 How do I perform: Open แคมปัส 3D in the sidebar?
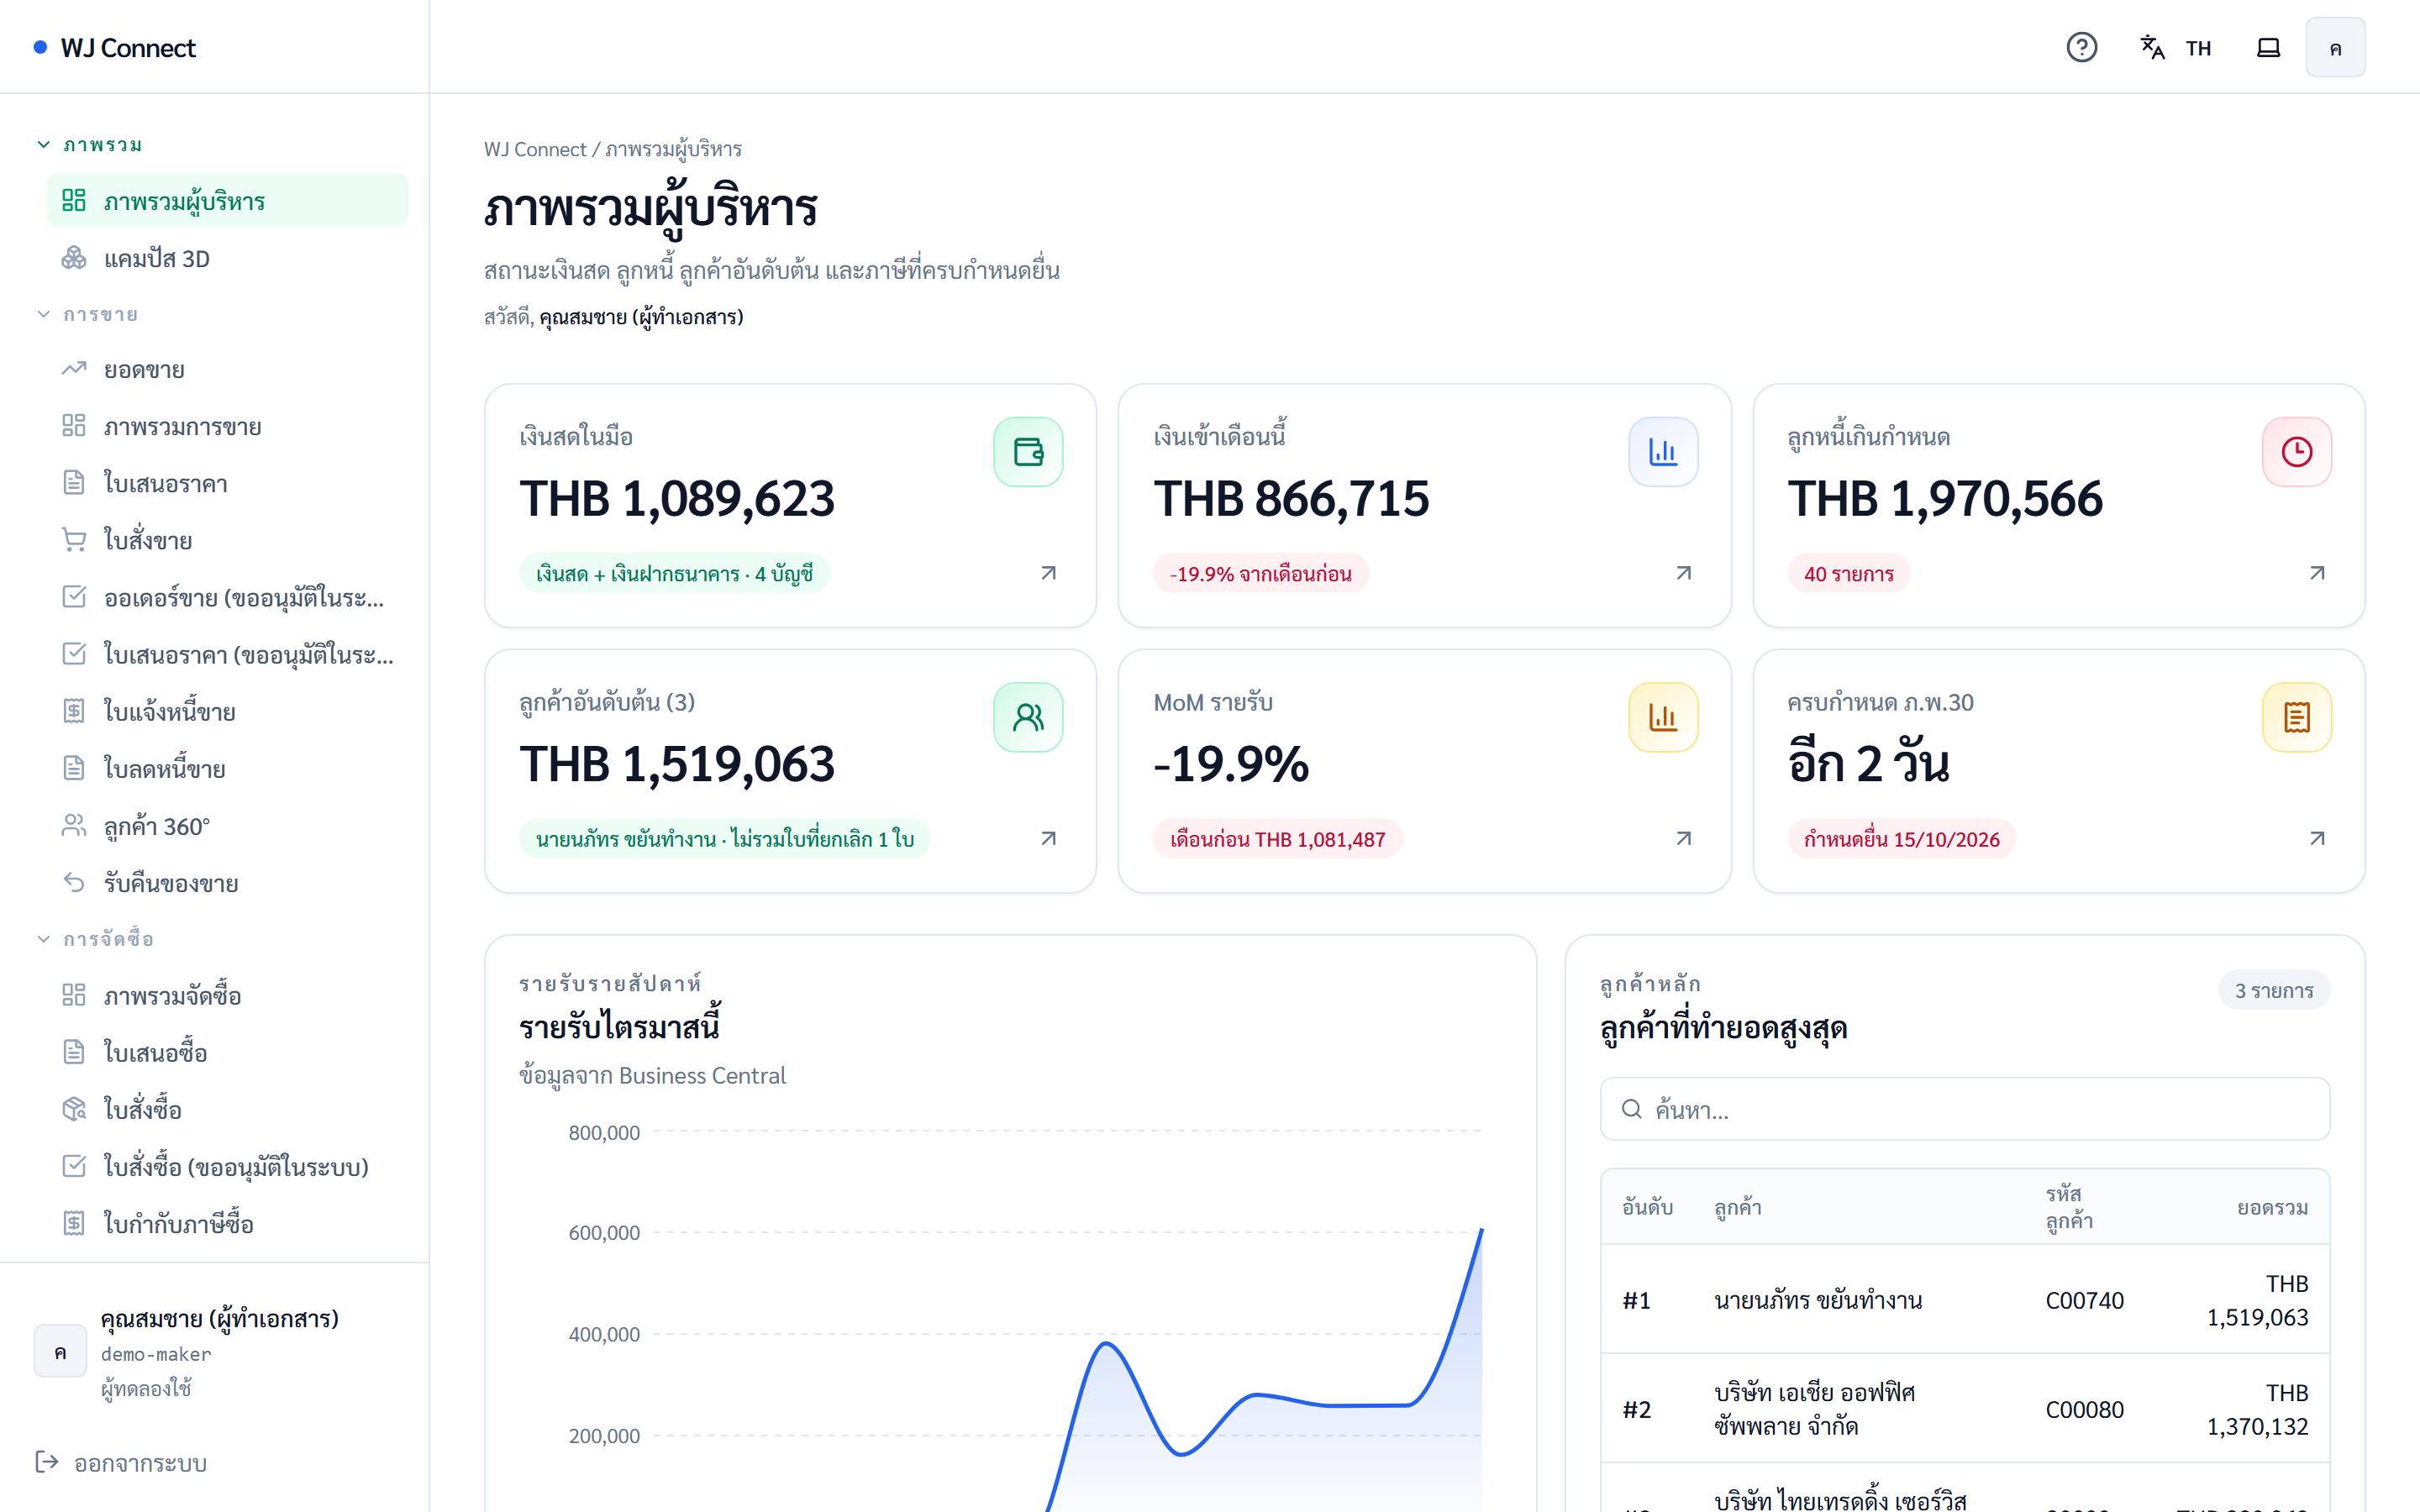click(227, 258)
